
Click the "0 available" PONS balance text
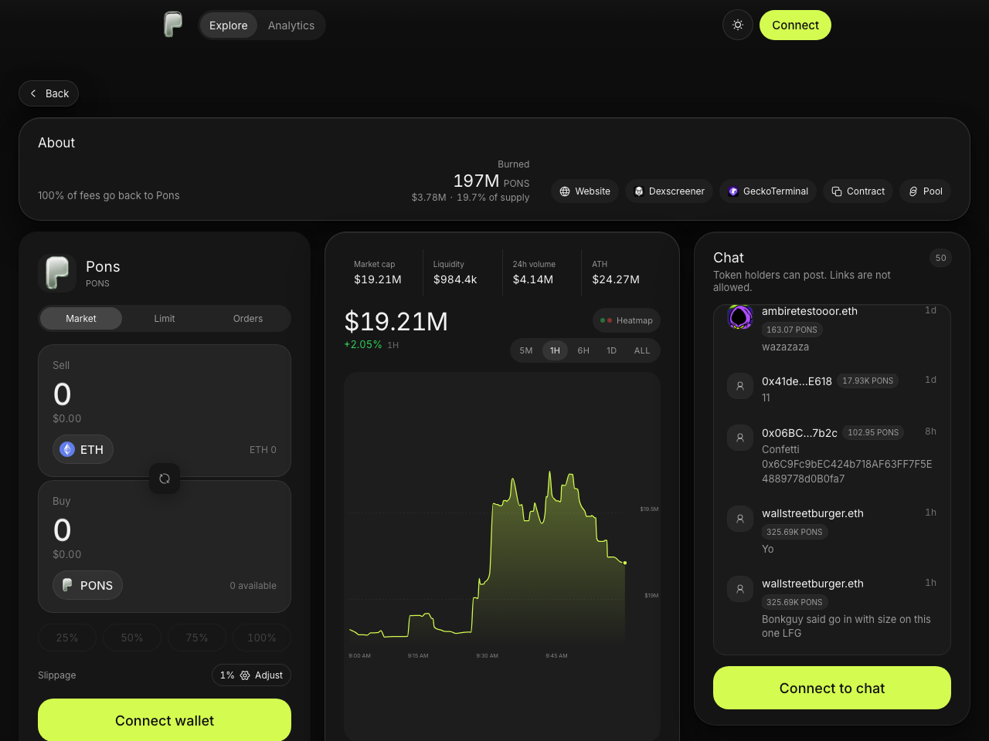tap(253, 586)
